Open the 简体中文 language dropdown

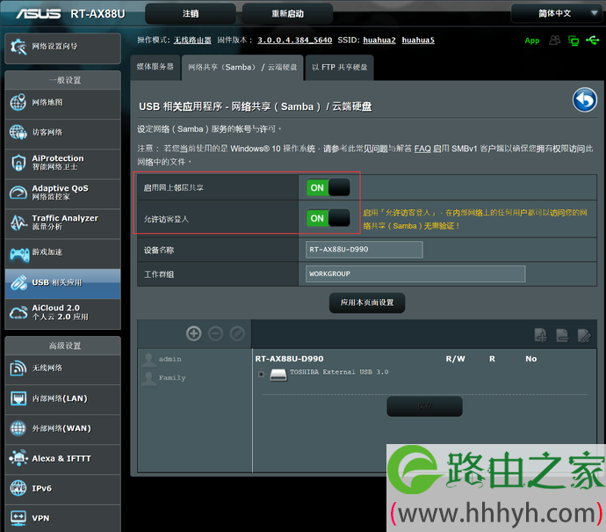[x=557, y=13]
